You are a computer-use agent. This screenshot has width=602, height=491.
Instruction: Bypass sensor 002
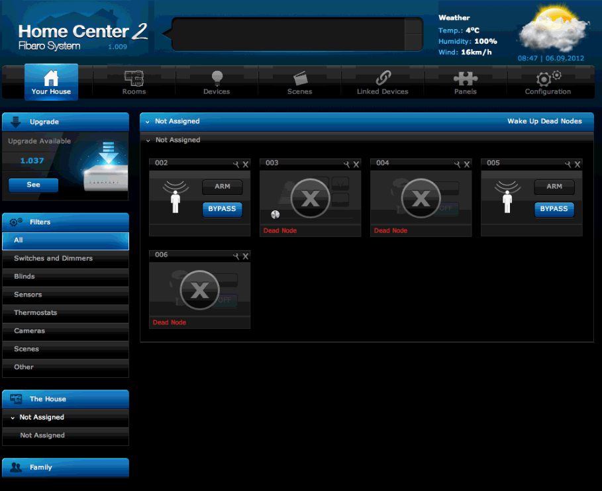223,209
